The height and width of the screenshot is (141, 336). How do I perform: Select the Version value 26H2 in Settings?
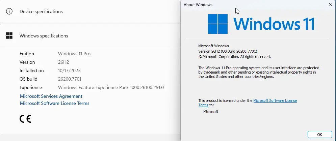click(x=63, y=62)
